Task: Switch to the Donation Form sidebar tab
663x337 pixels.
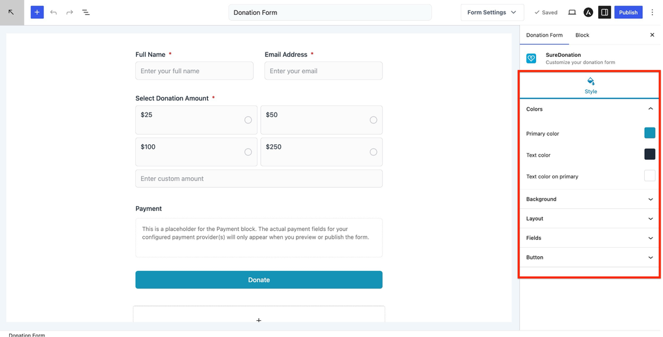Action: (544, 35)
